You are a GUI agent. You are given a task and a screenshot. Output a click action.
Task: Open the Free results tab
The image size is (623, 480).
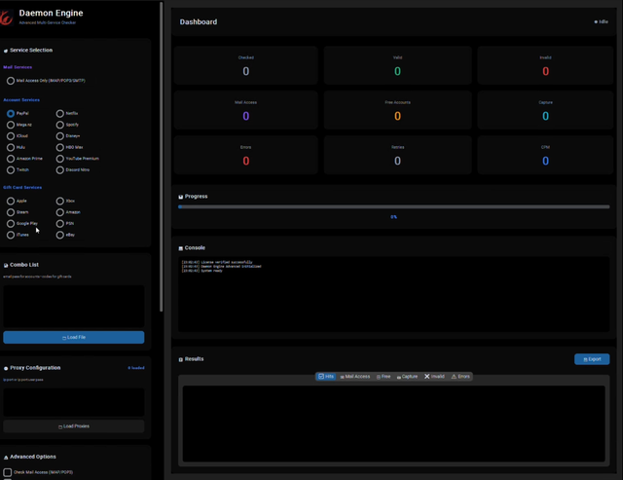pyautogui.click(x=384, y=376)
